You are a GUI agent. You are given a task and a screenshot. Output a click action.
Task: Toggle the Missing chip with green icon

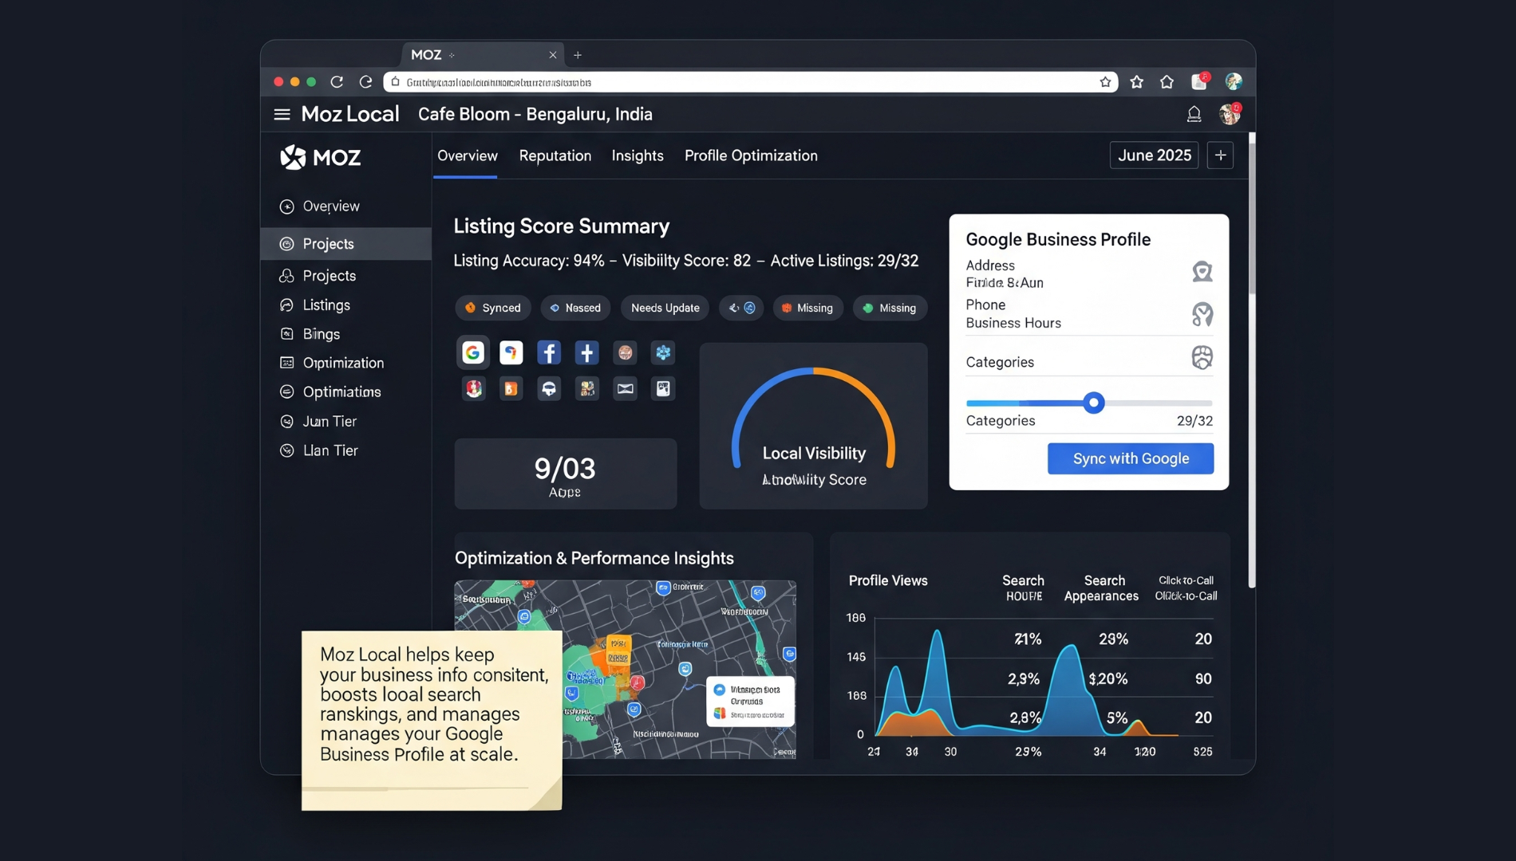pos(890,308)
